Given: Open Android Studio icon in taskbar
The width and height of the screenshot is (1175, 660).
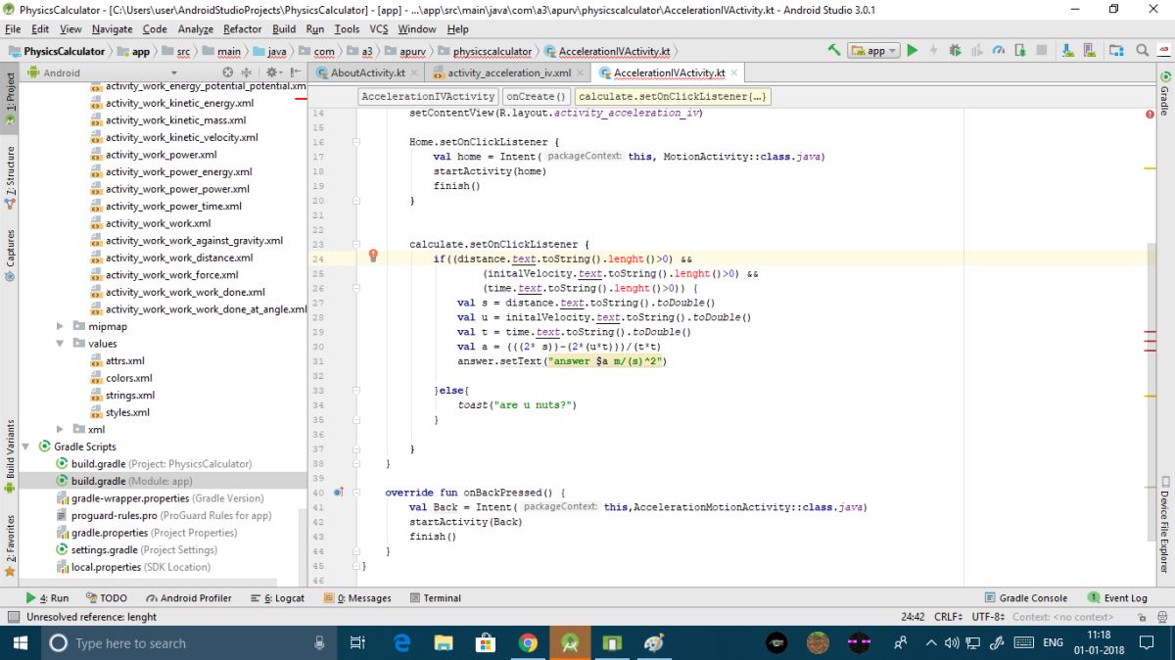Looking at the screenshot, I should [x=570, y=642].
